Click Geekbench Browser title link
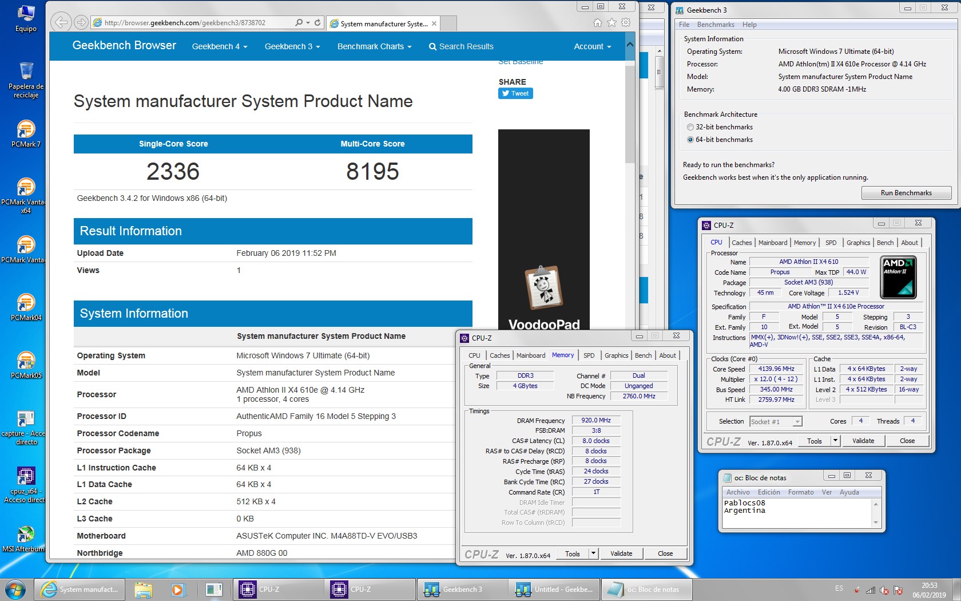The width and height of the screenshot is (961, 601). [124, 45]
